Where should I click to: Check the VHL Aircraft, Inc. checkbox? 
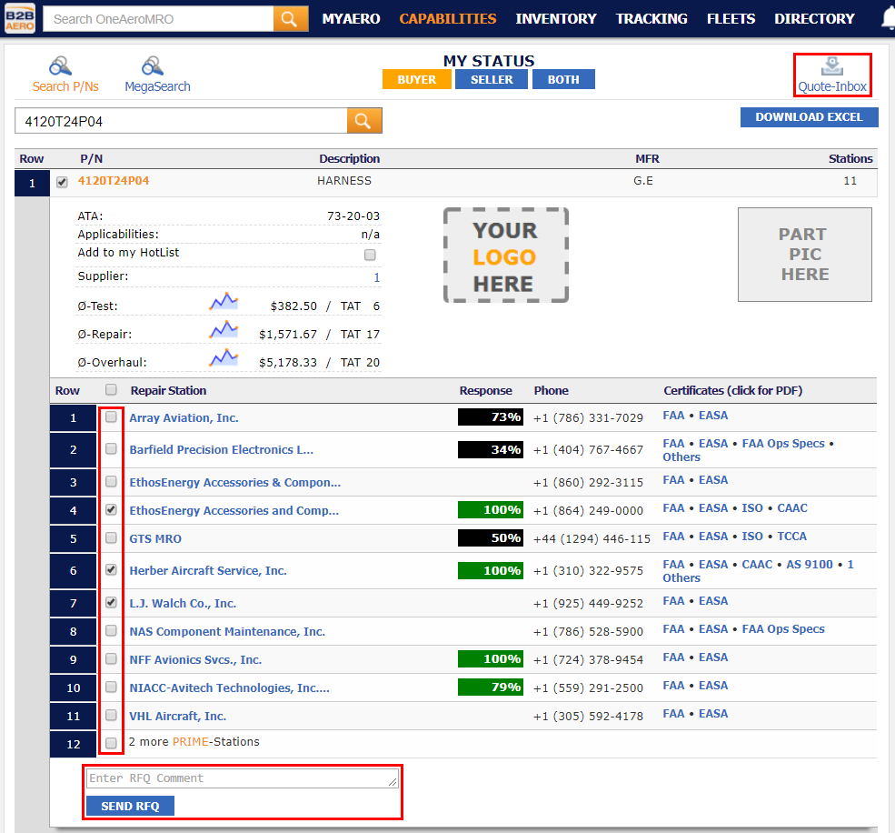tap(111, 716)
